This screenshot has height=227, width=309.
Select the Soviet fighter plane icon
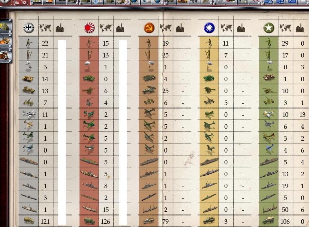pos(149,113)
